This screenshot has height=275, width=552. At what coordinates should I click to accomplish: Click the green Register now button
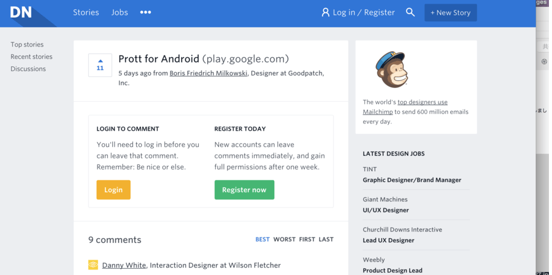pyautogui.click(x=244, y=190)
